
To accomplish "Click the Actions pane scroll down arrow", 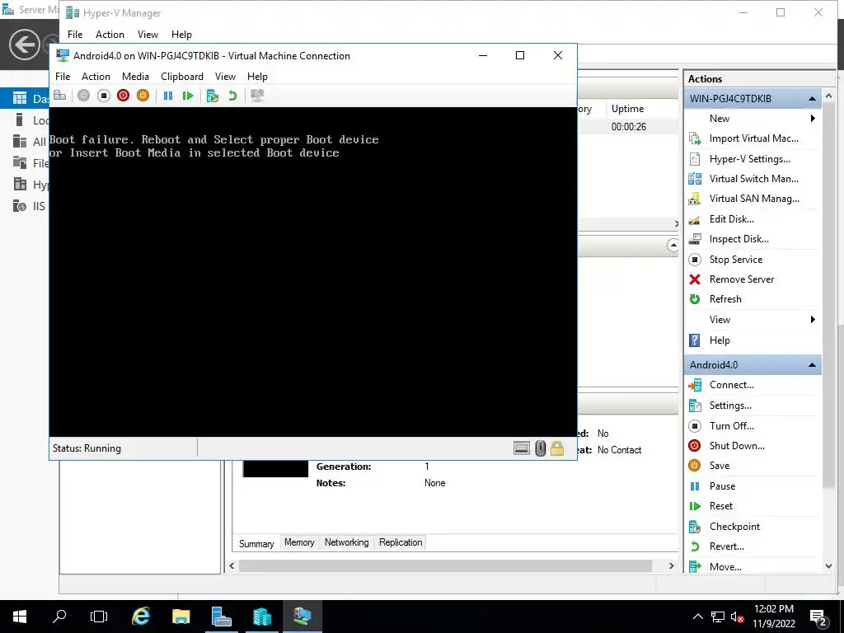I will click(x=828, y=565).
